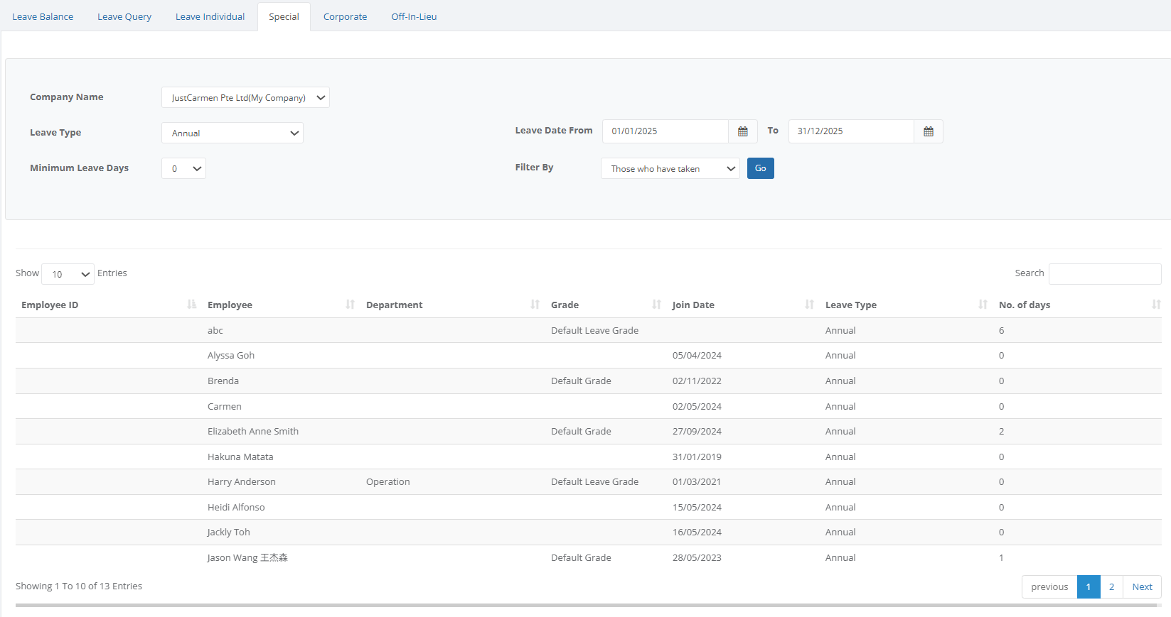Focus the To date input field
The image size is (1171, 617).
pos(851,131)
